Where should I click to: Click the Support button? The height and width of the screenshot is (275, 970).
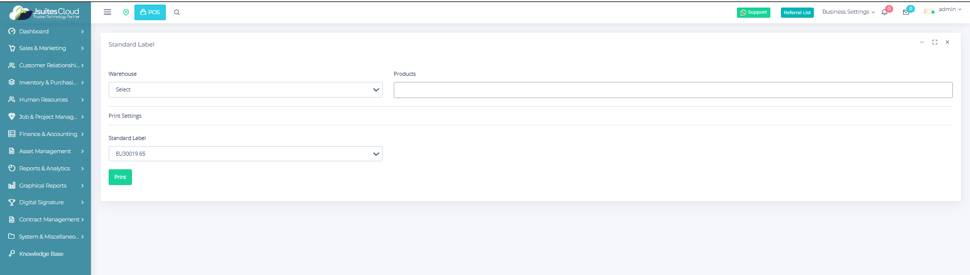tap(753, 12)
